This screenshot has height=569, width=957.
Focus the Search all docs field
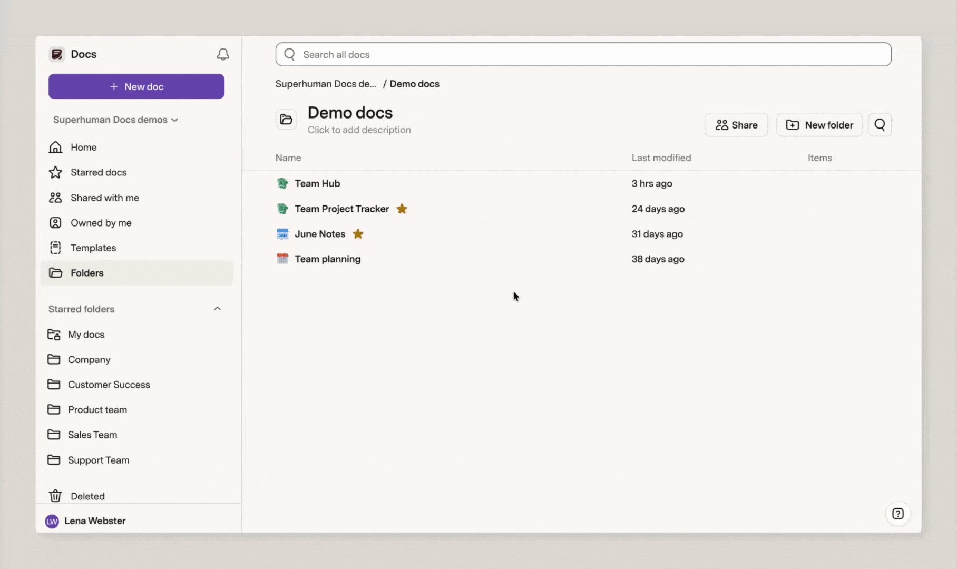tap(583, 54)
